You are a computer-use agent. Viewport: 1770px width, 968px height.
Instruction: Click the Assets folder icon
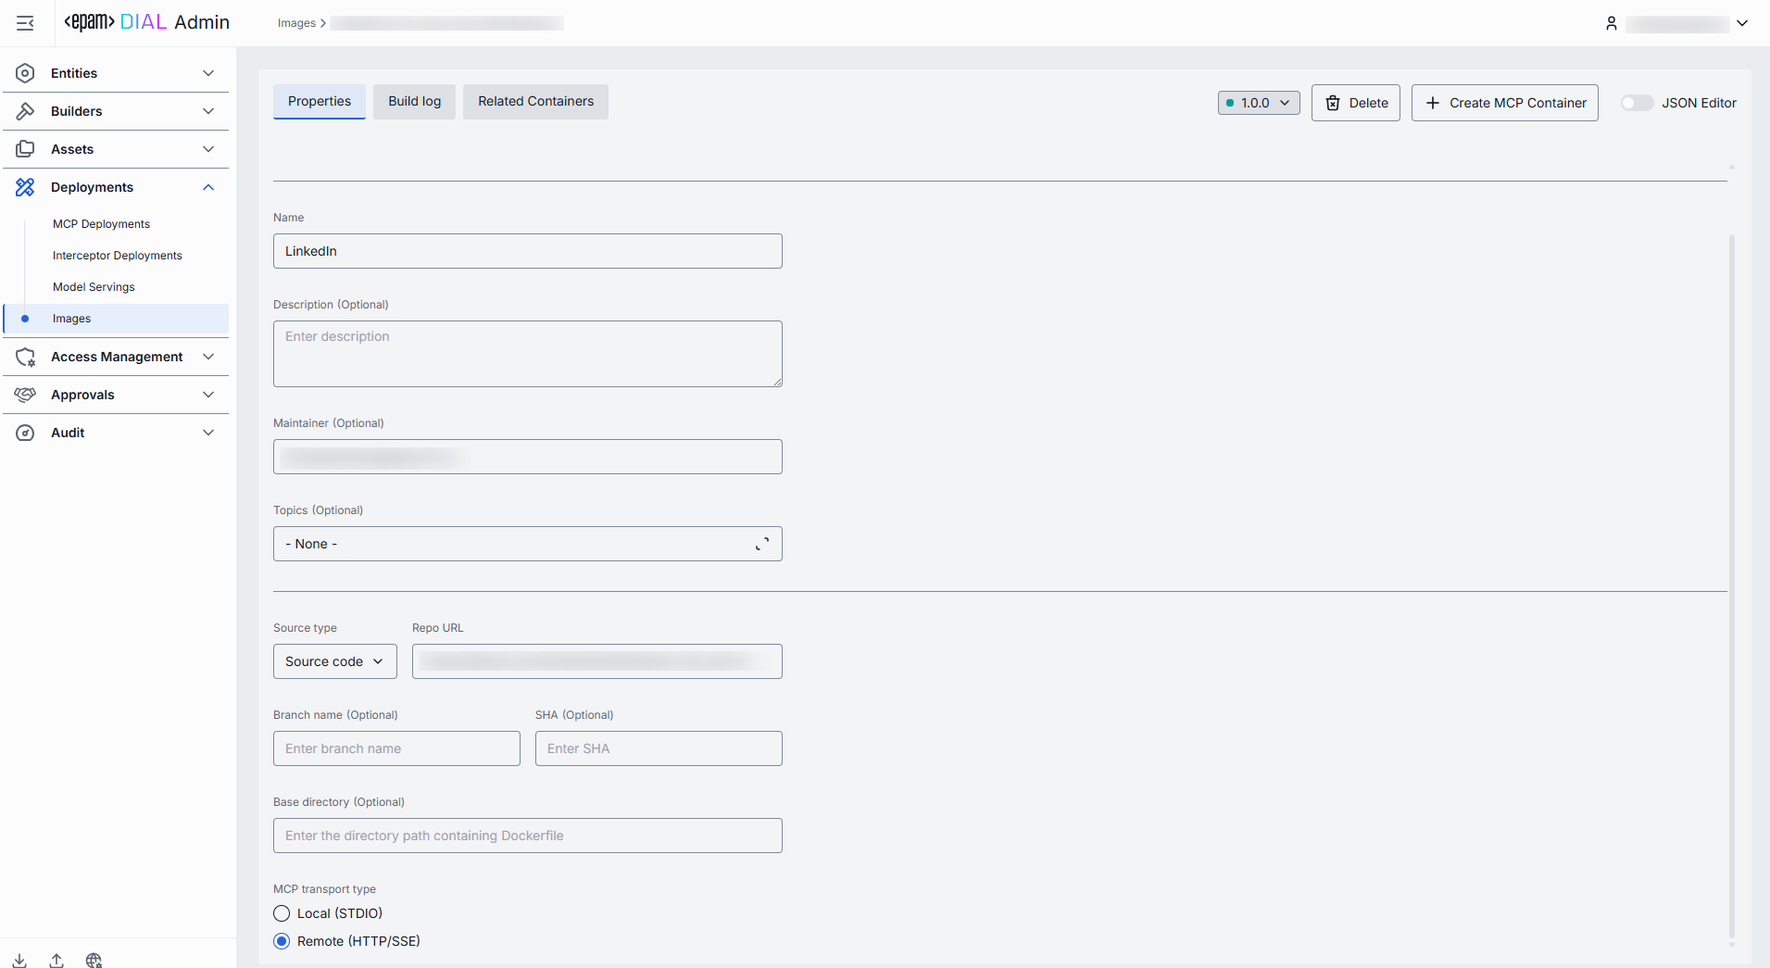click(x=25, y=149)
